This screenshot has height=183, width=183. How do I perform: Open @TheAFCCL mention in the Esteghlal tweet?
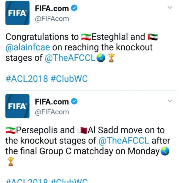pos(70,58)
